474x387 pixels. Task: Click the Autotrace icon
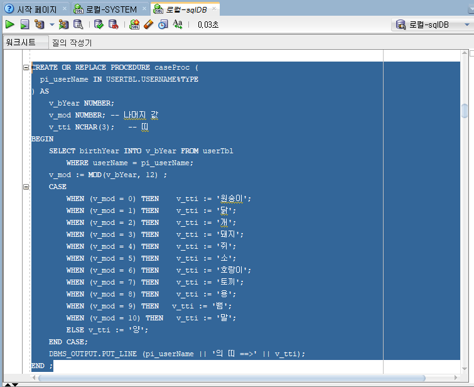click(63, 25)
